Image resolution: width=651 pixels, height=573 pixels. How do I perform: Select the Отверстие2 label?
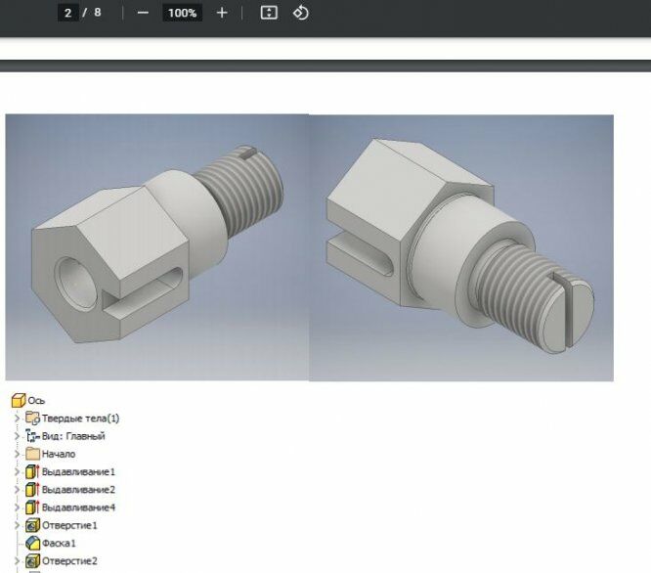(69, 561)
